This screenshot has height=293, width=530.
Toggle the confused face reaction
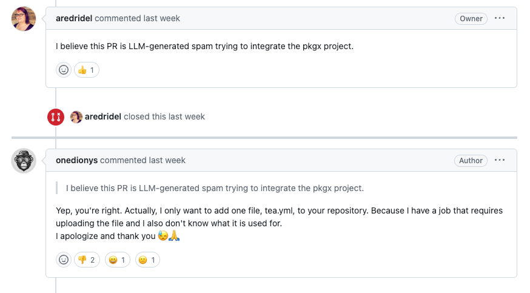147,260
